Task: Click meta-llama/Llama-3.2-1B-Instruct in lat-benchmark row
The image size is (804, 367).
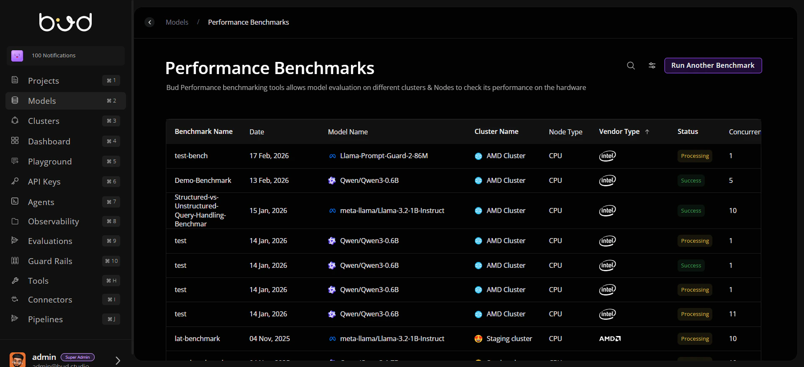Action: tap(392, 339)
